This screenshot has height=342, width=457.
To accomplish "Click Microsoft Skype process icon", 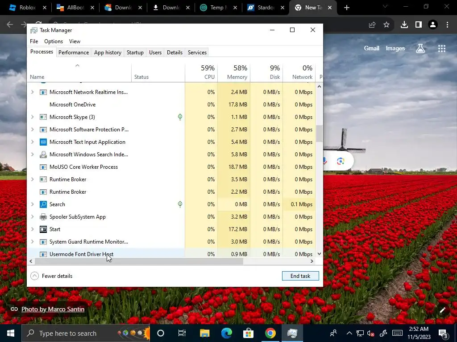I will (x=43, y=117).
